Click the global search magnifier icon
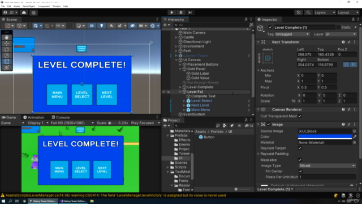 coord(308,12)
